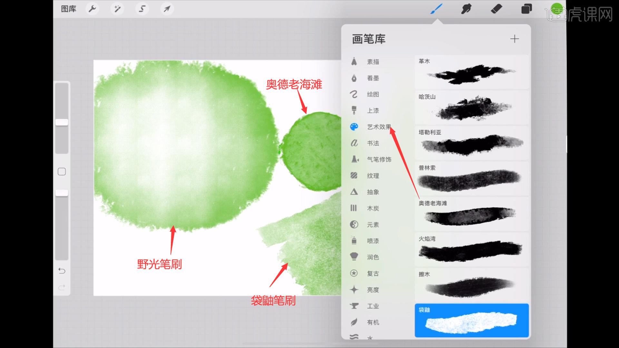Select the Transform arrow tool
Screen dimensions: 619x348
click(x=167, y=9)
